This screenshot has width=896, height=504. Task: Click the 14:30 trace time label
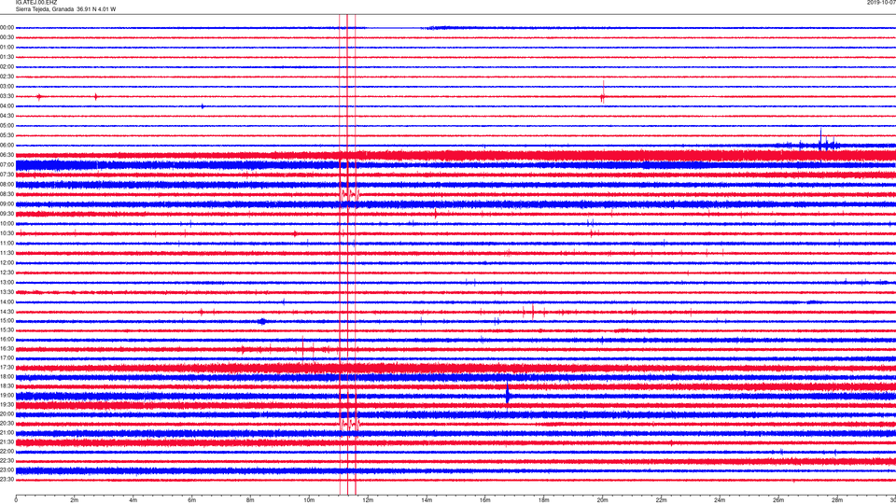pos(7,312)
